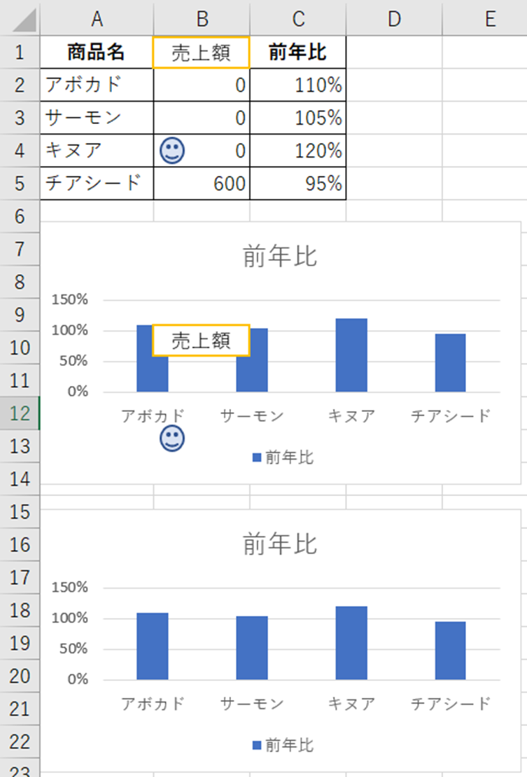Click the 前年比 header cell in column C
Image resolution: width=527 pixels, height=777 pixels.
pyautogui.click(x=297, y=52)
